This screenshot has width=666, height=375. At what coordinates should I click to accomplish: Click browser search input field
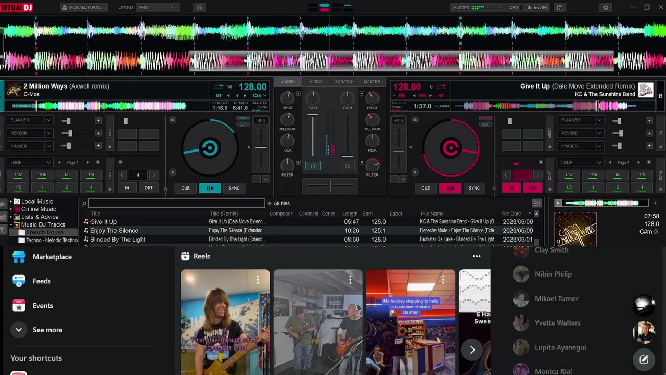coord(176,204)
